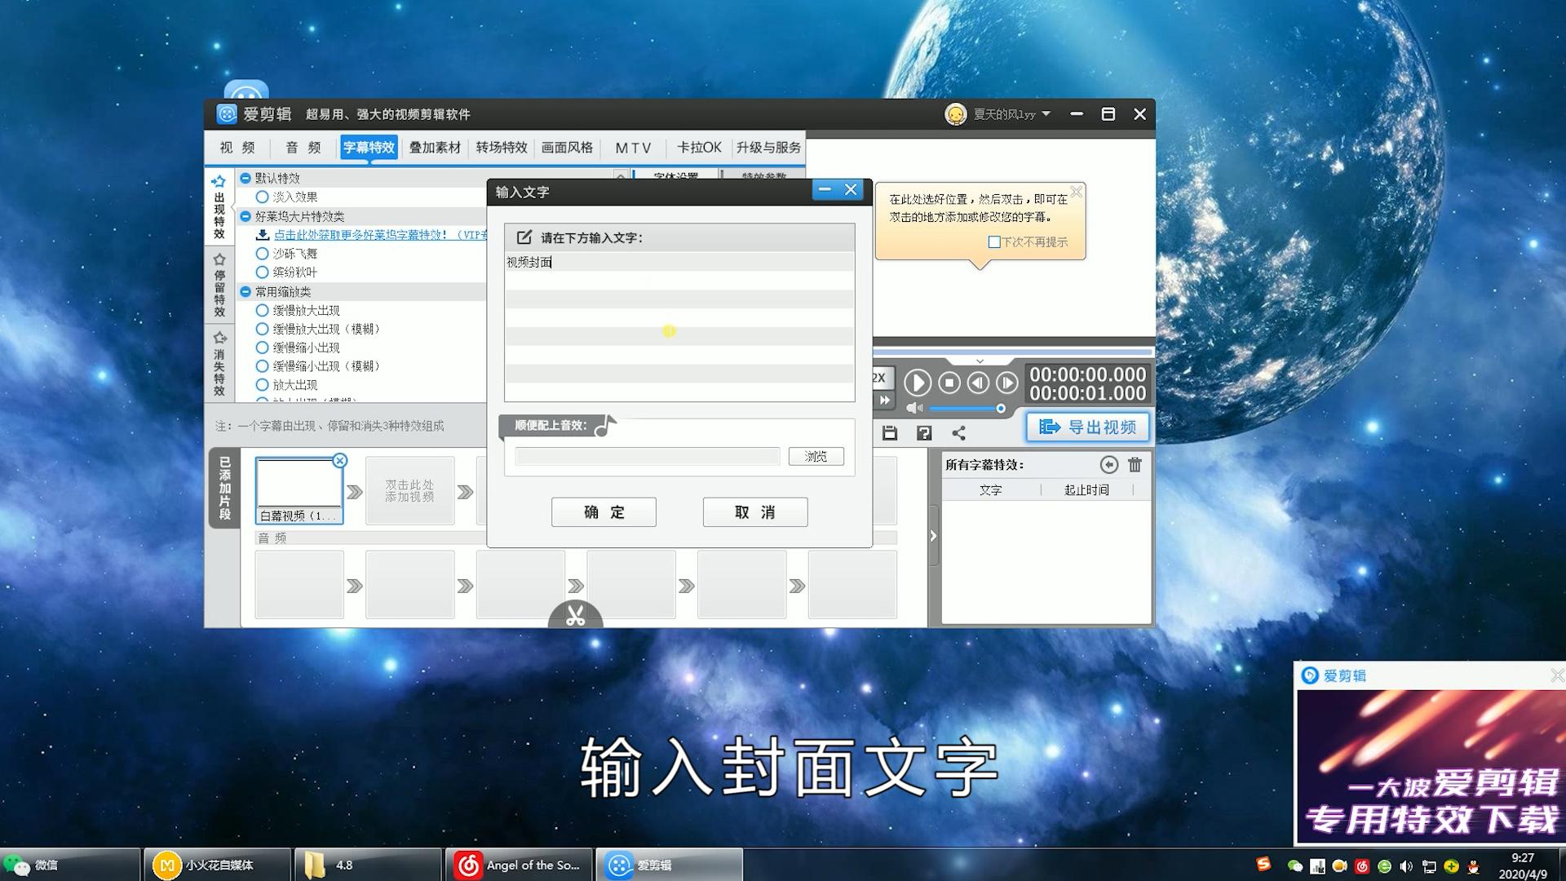Click the text input area containing 视频封面

click(x=679, y=326)
